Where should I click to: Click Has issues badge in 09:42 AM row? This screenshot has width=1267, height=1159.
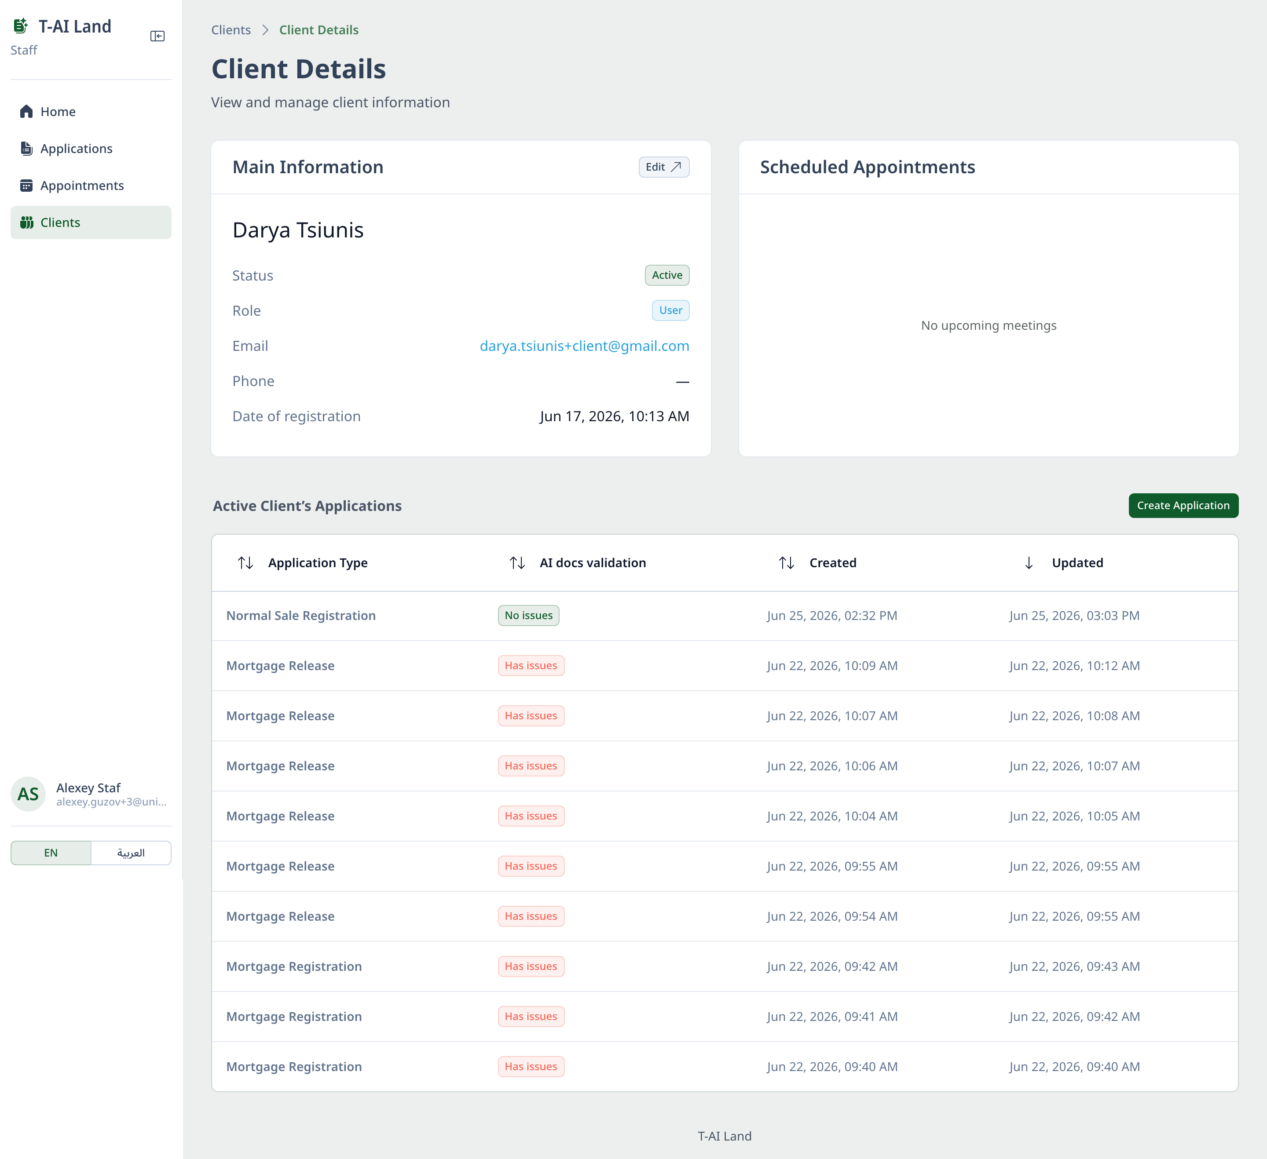pyautogui.click(x=531, y=967)
